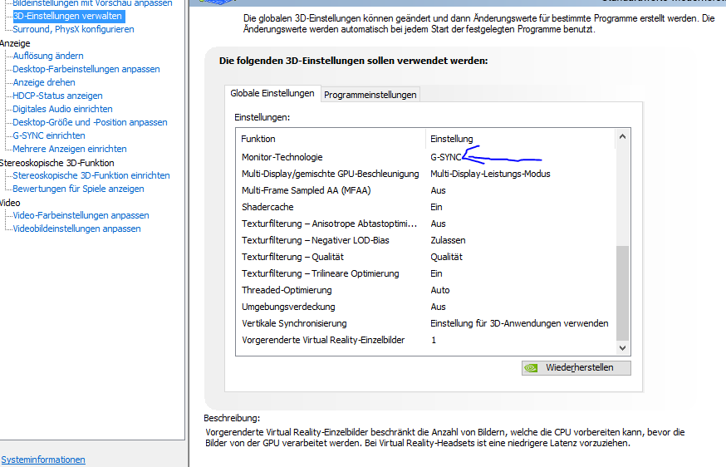Select Texturfilterung Negativer LOD-Bias row

(426, 241)
